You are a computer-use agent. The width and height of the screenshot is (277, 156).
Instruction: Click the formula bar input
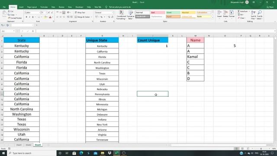155,31
